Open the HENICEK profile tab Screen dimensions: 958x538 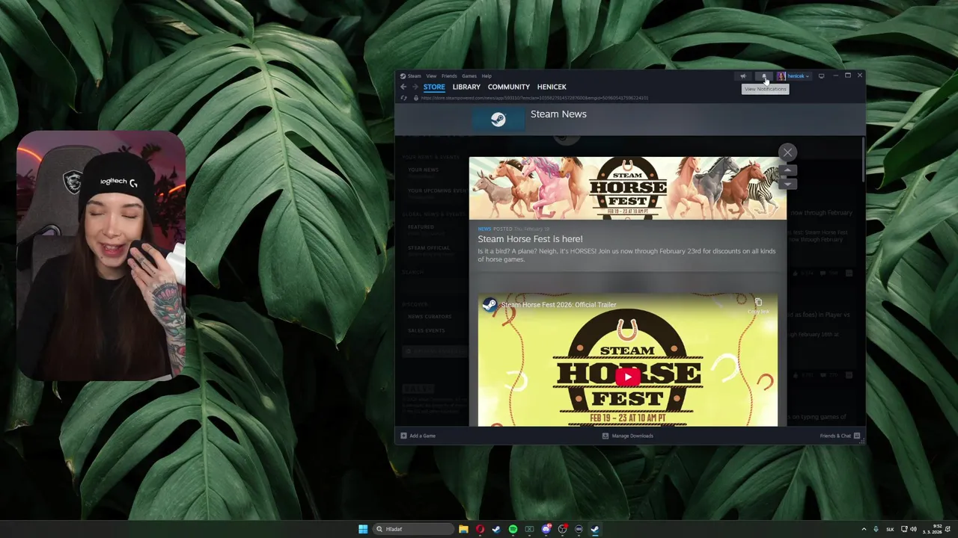(552, 87)
